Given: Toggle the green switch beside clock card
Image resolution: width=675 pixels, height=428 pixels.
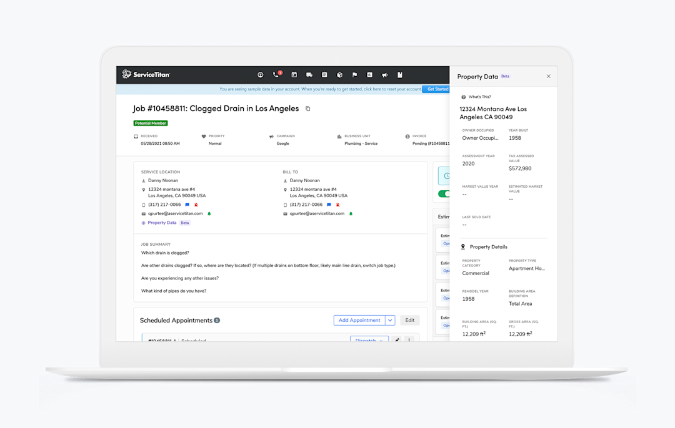Looking at the screenshot, I should click(444, 194).
